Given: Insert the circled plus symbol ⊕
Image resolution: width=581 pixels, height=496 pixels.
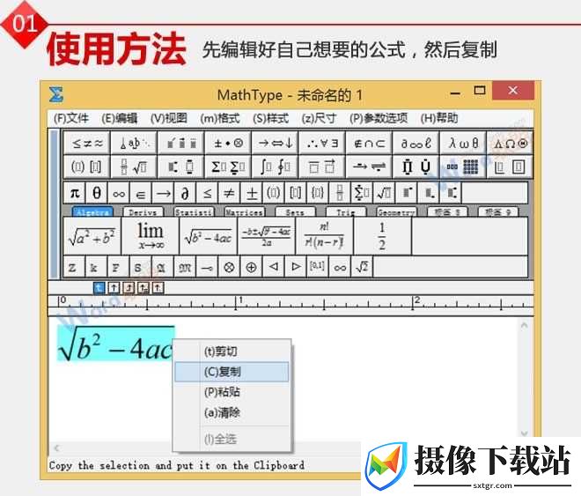Looking at the screenshot, I should pos(251,267).
